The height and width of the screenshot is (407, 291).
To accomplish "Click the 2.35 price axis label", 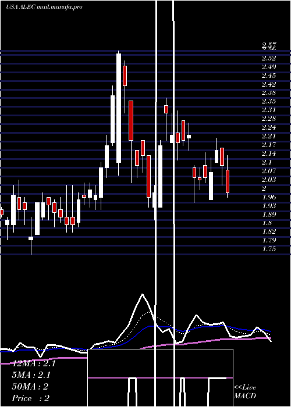I will (x=269, y=101).
